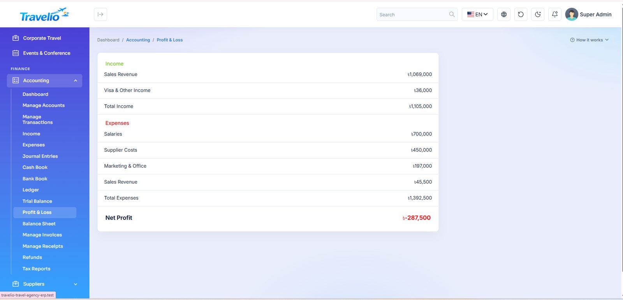Click the Dashboard breadcrumb
The width and height of the screenshot is (623, 300).
pyautogui.click(x=108, y=40)
